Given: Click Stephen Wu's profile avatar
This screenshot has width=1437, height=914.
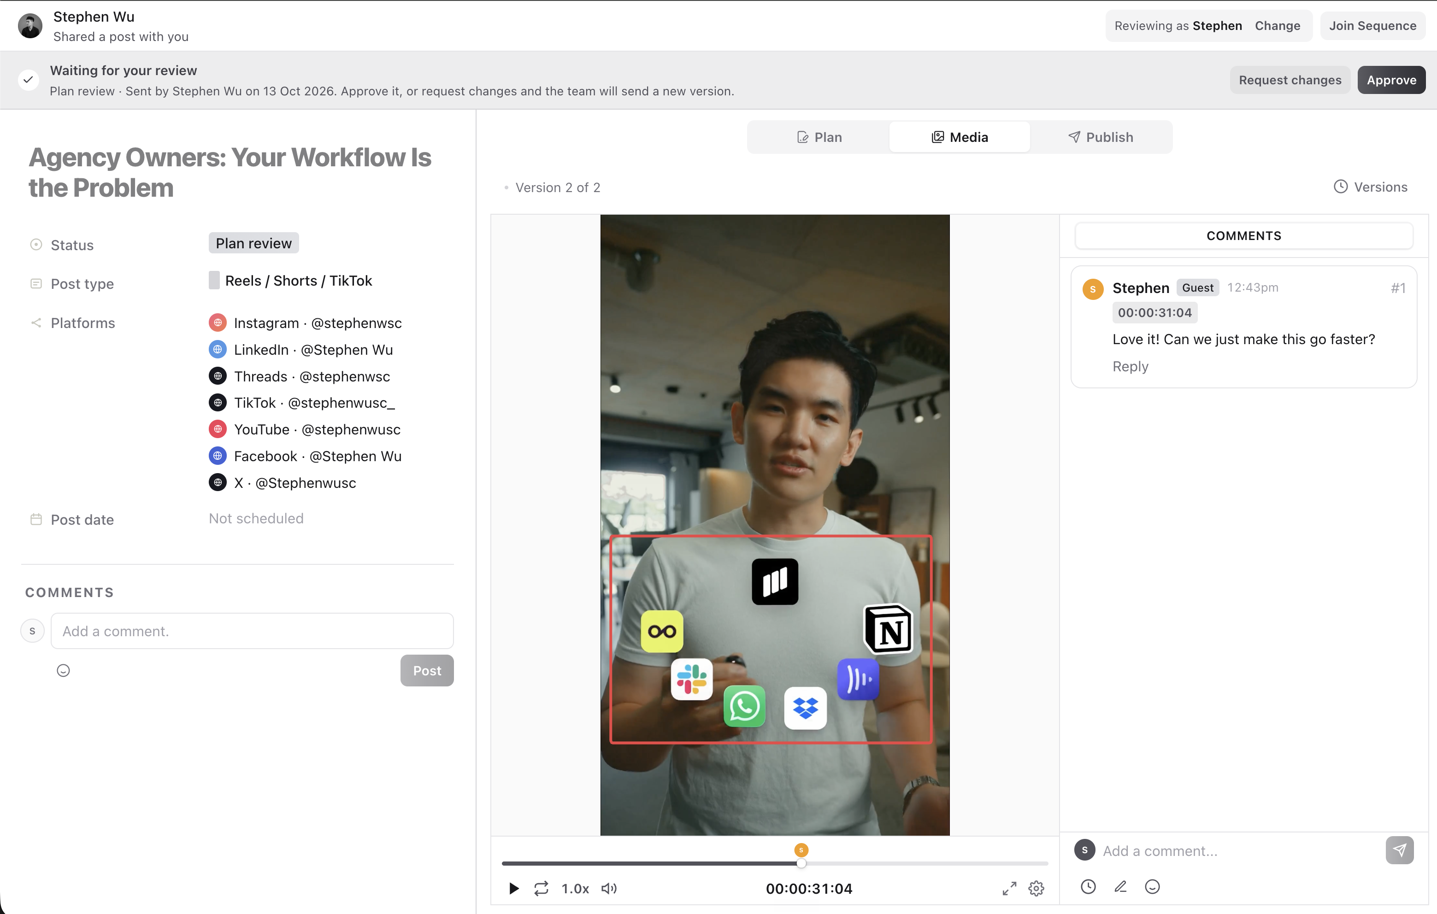Looking at the screenshot, I should tap(30, 26).
